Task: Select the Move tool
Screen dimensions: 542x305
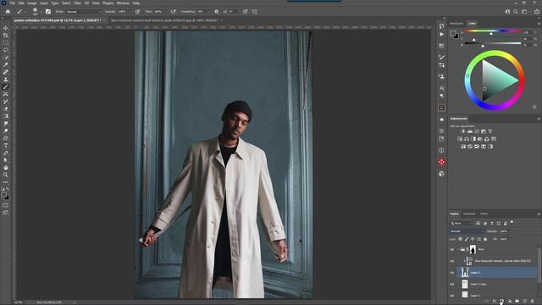Action: [x=6, y=28]
